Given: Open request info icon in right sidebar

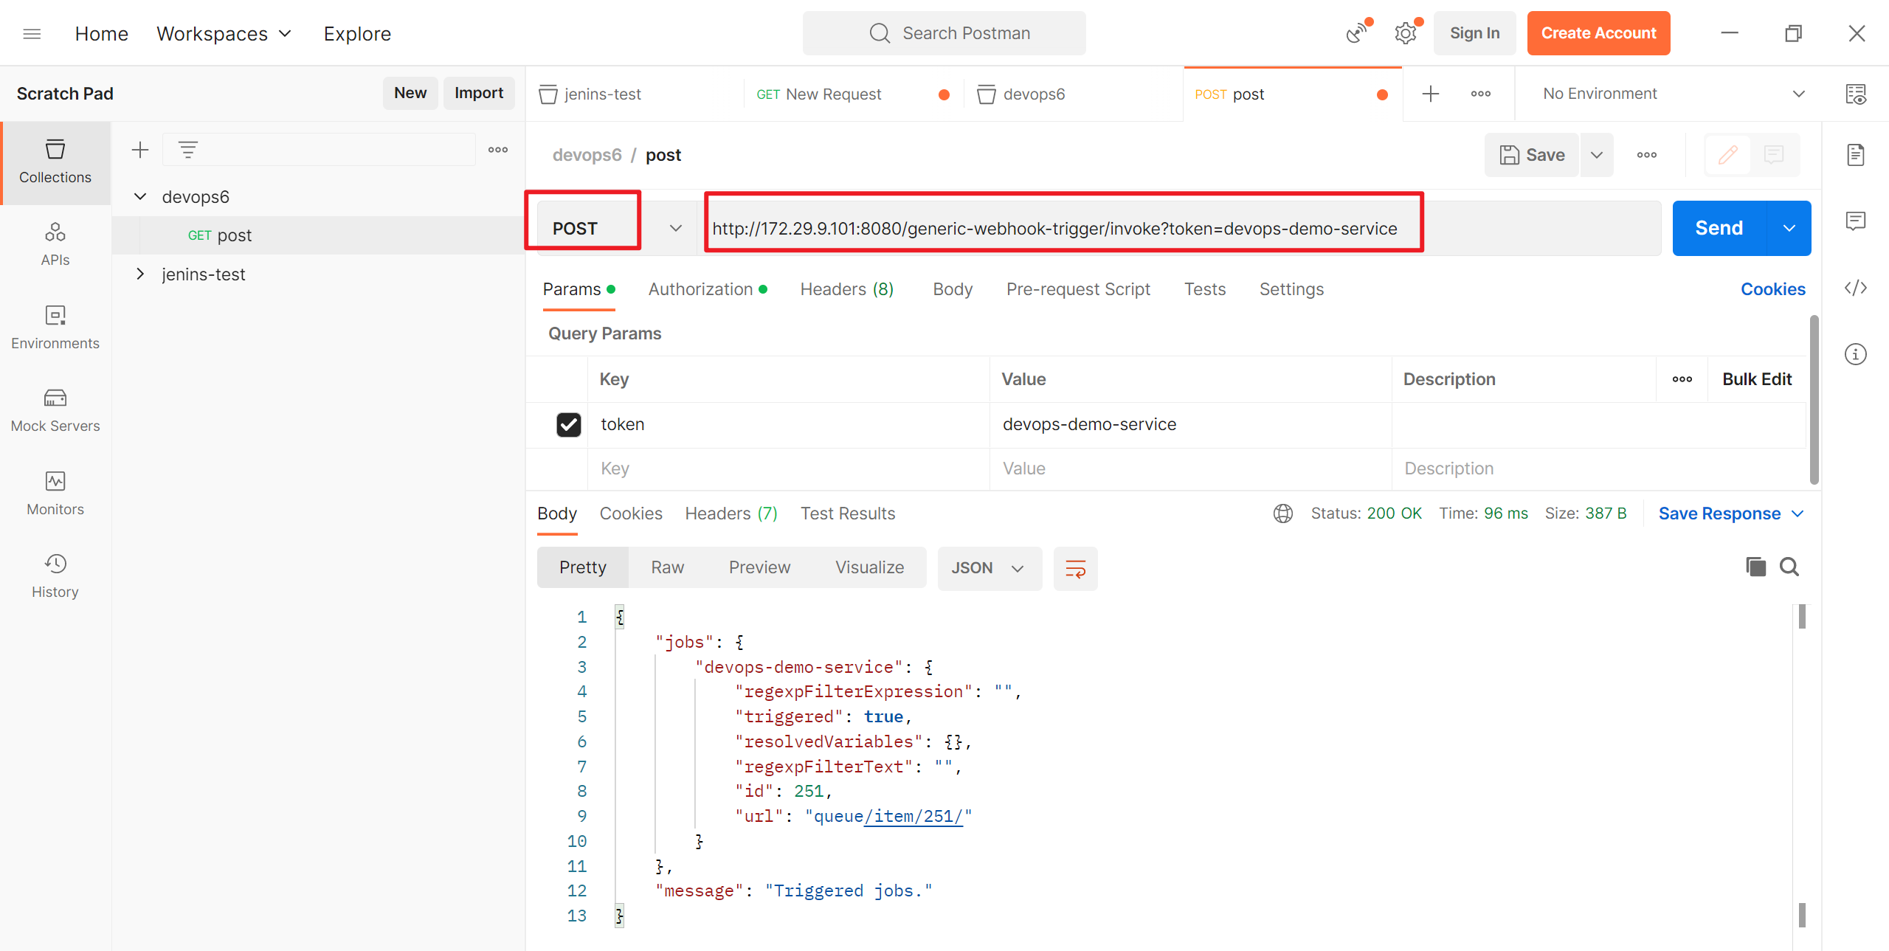Looking at the screenshot, I should (1856, 354).
